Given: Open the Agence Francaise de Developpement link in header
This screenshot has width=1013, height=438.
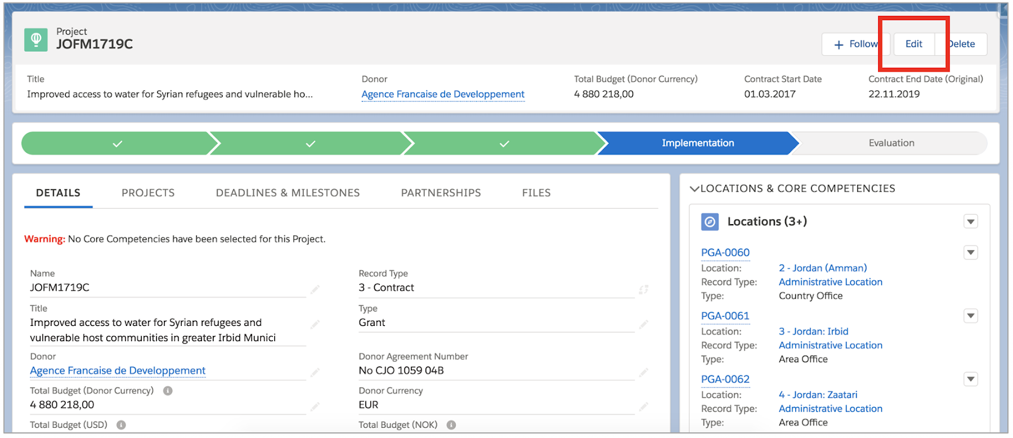Looking at the screenshot, I should pyautogui.click(x=443, y=94).
